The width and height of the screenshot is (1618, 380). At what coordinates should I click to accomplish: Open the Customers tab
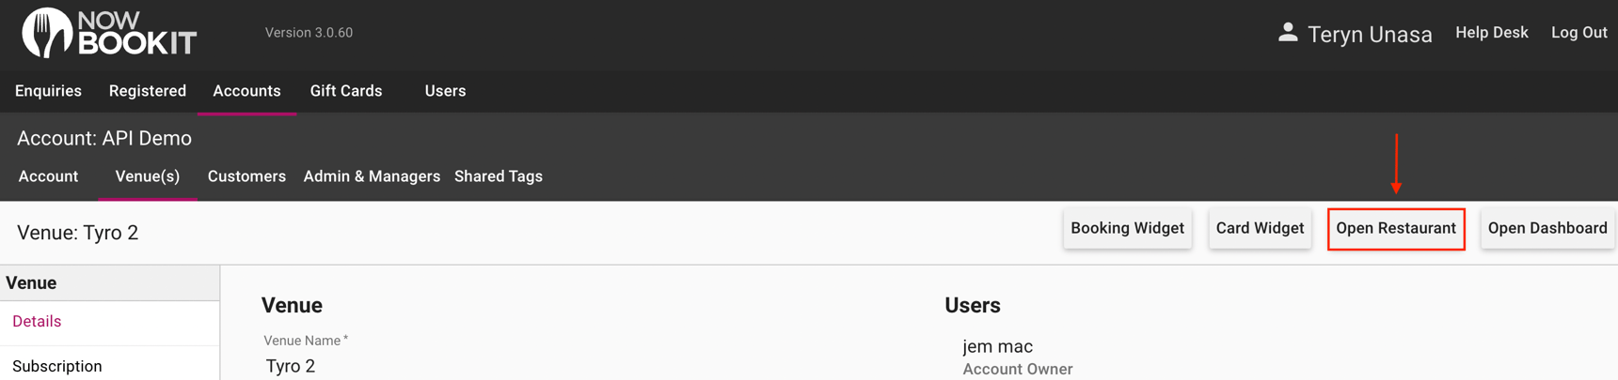pyautogui.click(x=246, y=176)
